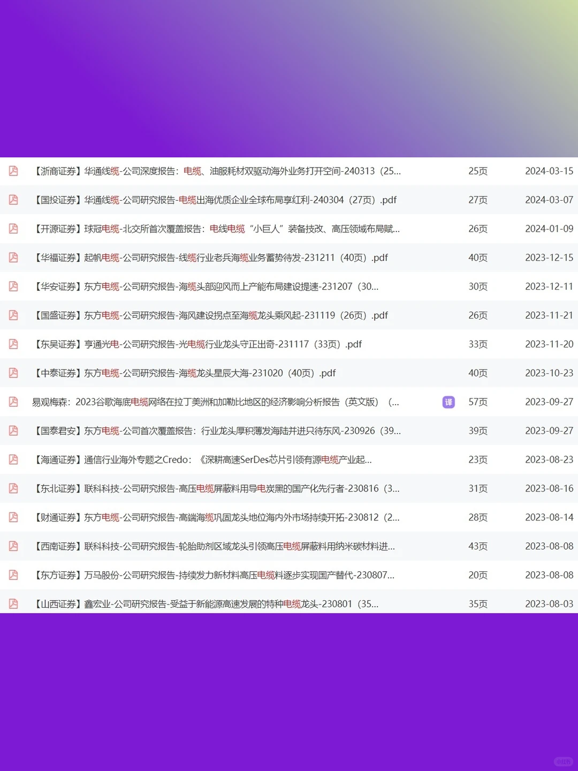The width and height of the screenshot is (578, 771).
Task: Open 浙商证券 华通线缆 公司深度报告
Action: [217, 171]
